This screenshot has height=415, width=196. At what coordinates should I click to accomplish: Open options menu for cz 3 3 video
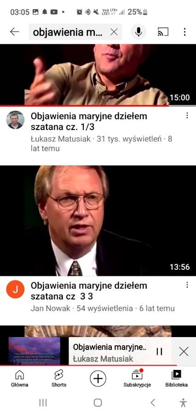pyautogui.click(x=187, y=285)
